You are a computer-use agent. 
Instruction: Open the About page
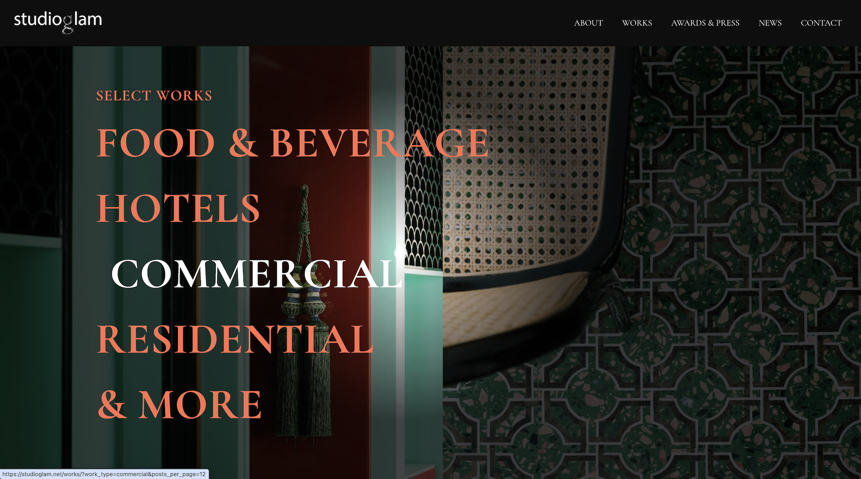coord(588,23)
